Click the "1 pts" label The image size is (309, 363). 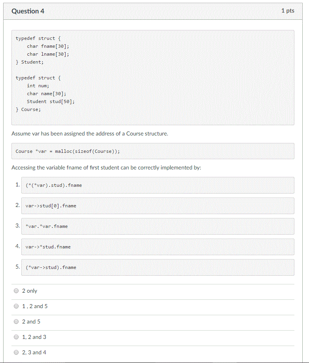point(289,11)
